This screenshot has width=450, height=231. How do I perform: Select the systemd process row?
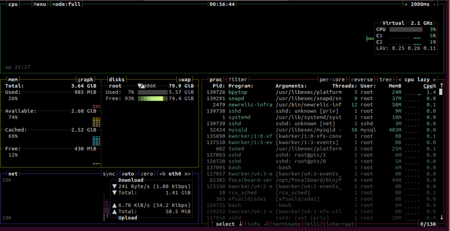(x=321, y=117)
